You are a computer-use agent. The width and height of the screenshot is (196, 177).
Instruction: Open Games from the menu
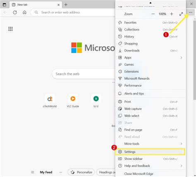point(151,65)
